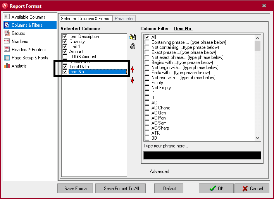Switch to the Parameter tab

[124, 19]
